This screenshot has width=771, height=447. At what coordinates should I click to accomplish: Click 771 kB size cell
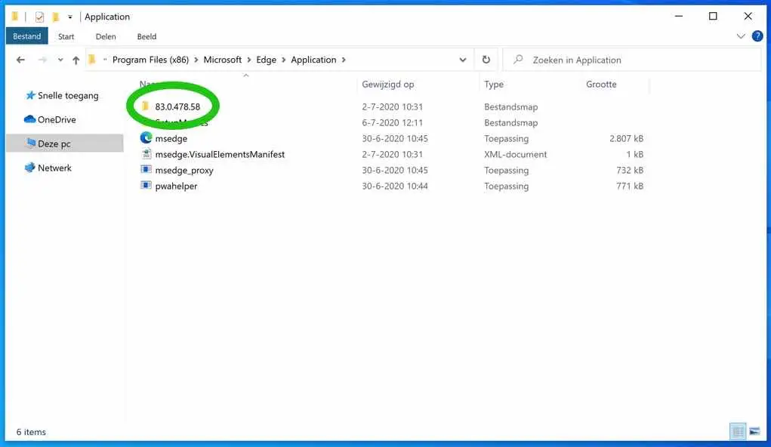(630, 186)
